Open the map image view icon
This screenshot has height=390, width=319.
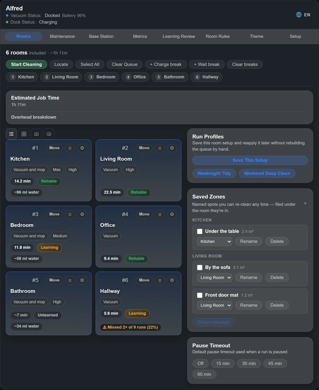49,134
